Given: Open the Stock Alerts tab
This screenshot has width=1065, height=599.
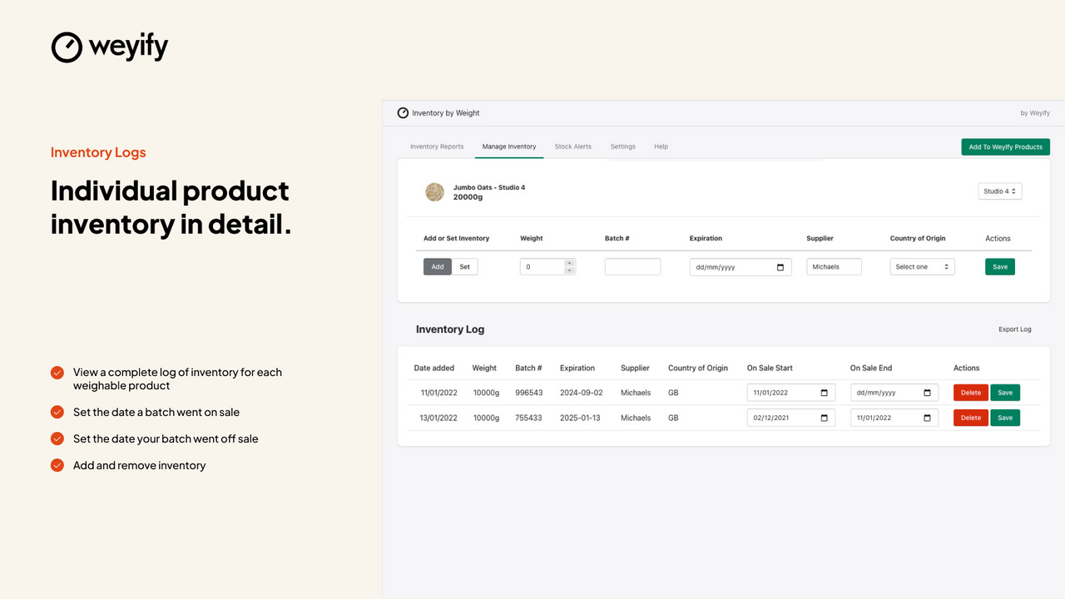Looking at the screenshot, I should (x=573, y=146).
